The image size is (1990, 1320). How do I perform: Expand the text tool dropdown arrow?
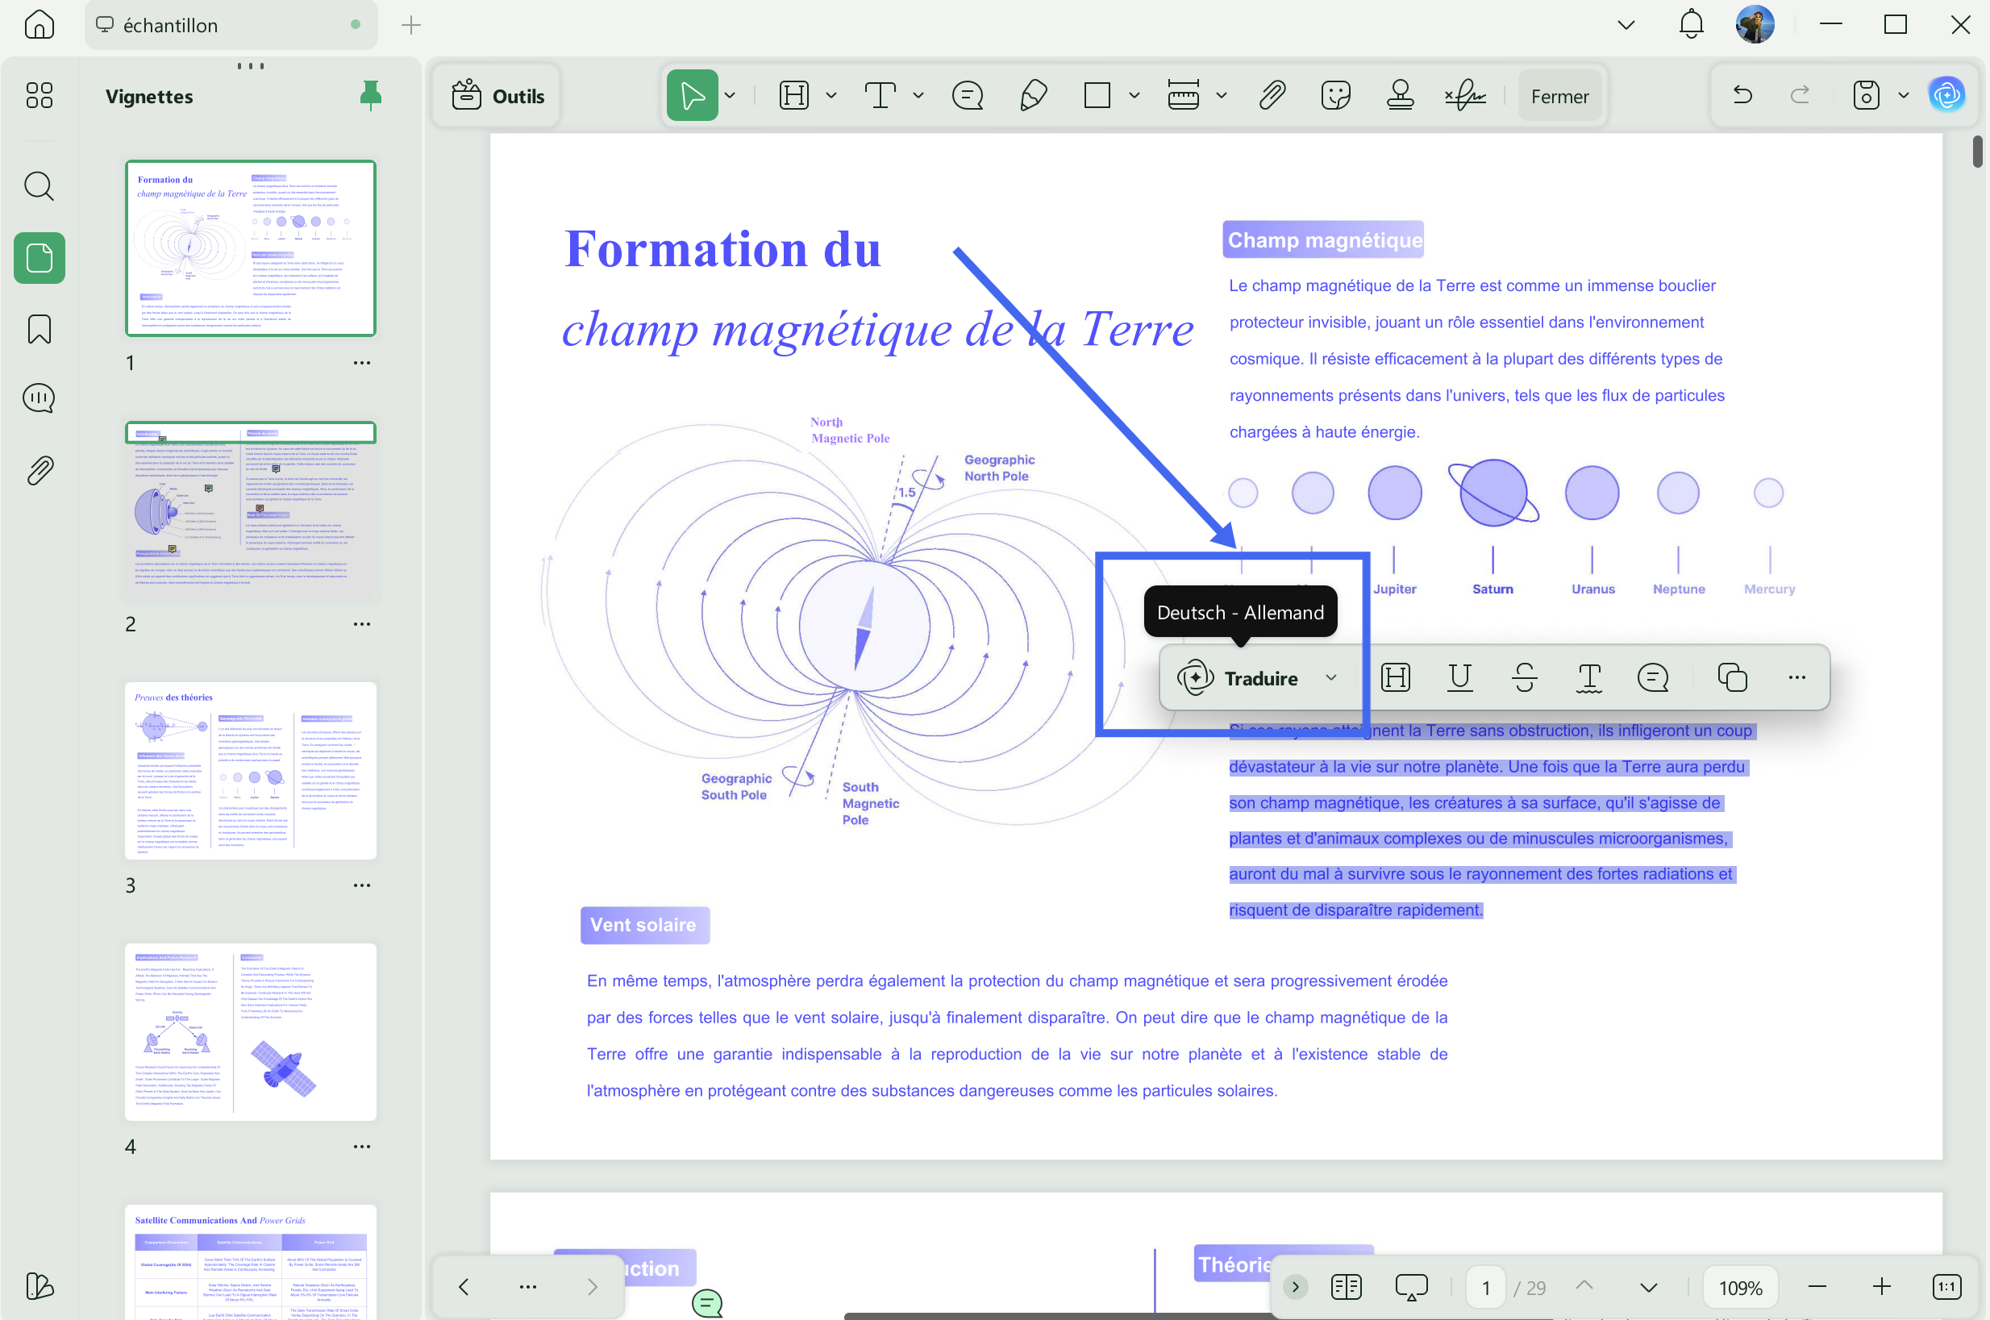[918, 95]
